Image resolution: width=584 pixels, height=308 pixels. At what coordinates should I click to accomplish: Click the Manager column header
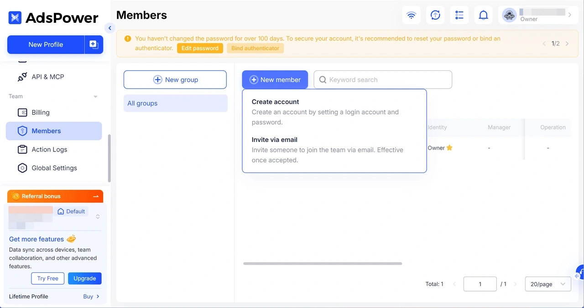(x=499, y=127)
